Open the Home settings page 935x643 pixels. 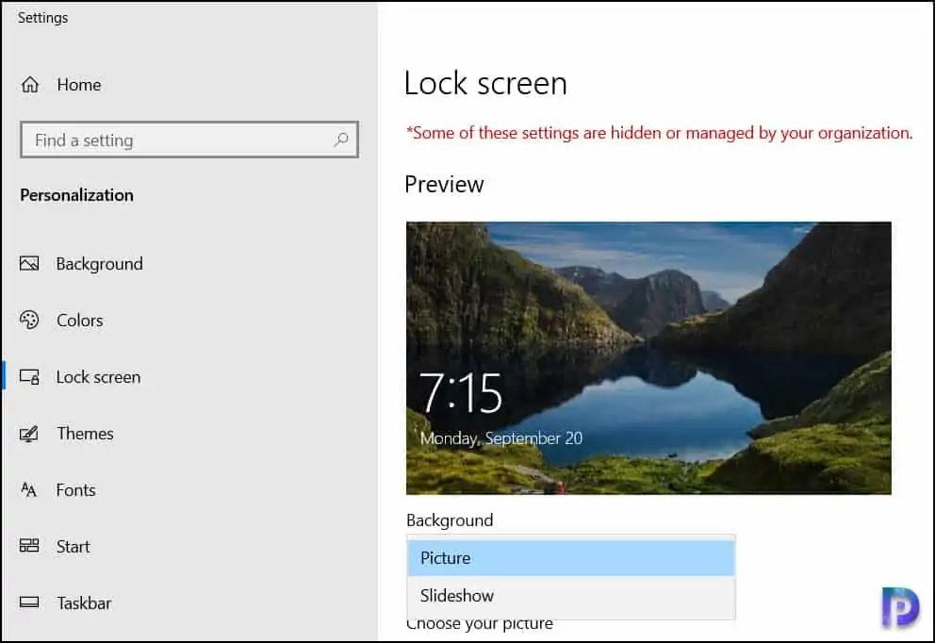point(79,85)
